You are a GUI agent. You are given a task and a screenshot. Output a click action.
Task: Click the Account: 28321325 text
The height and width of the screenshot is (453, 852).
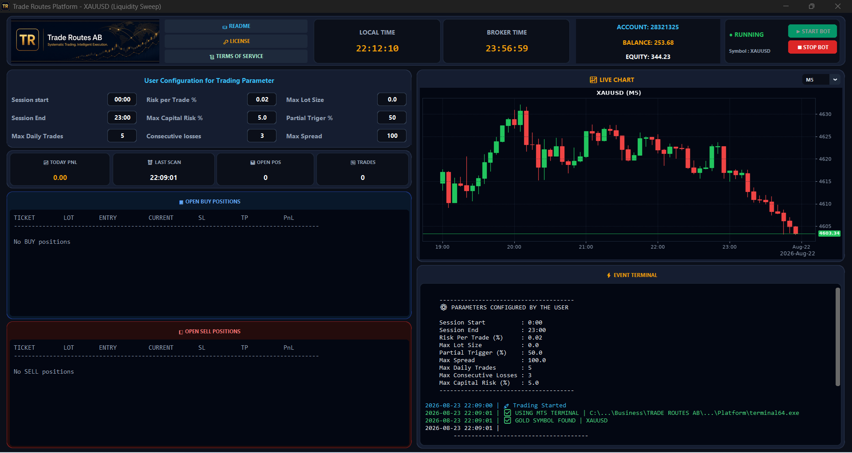click(648, 27)
